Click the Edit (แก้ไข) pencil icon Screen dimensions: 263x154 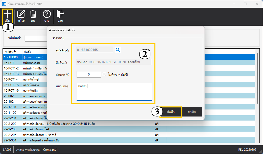[x=21, y=14]
